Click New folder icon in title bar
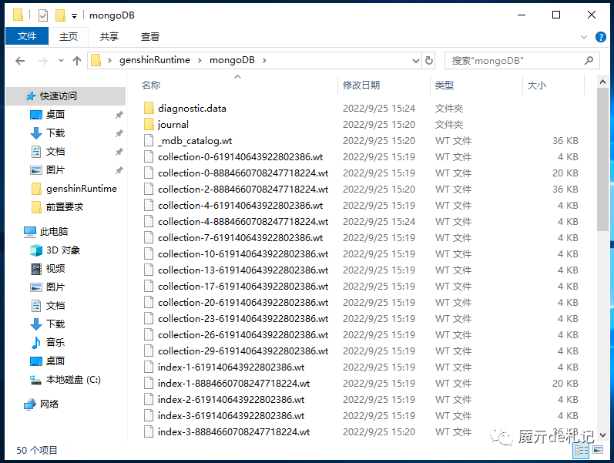 pyautogui.click(x=60, y=15)
